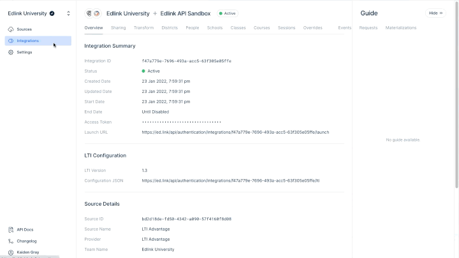Click the Guide panel title
The width and height of the screenshot is (459, 258).
[369, 13]
